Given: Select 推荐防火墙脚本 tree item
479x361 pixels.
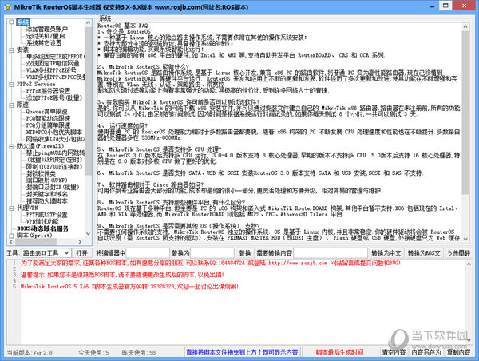Looking at the screenshot, I should pos(47,200).
